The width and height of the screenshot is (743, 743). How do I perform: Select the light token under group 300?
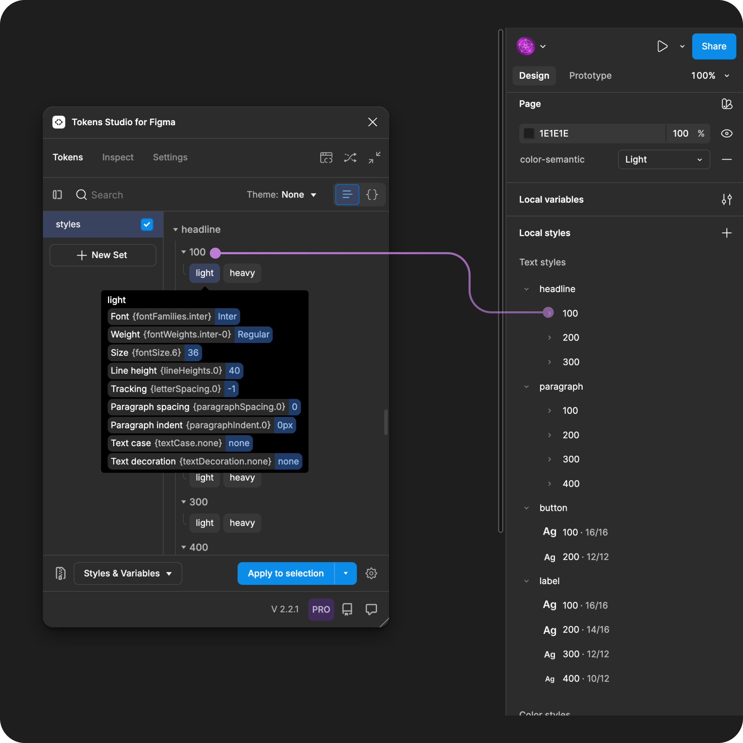[205, 523]
